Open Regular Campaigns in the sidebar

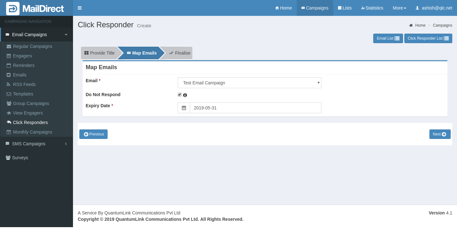[32, 46]
